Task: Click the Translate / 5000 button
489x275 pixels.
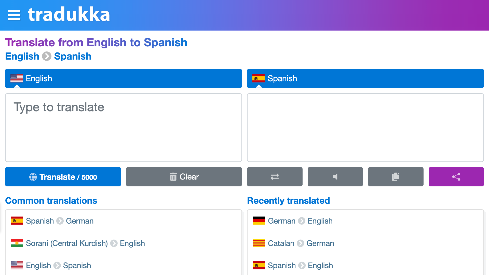Action: (x=63, y=177)
